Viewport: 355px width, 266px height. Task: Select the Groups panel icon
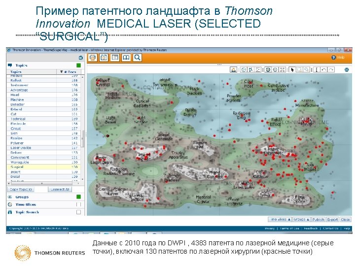[10, 197]
